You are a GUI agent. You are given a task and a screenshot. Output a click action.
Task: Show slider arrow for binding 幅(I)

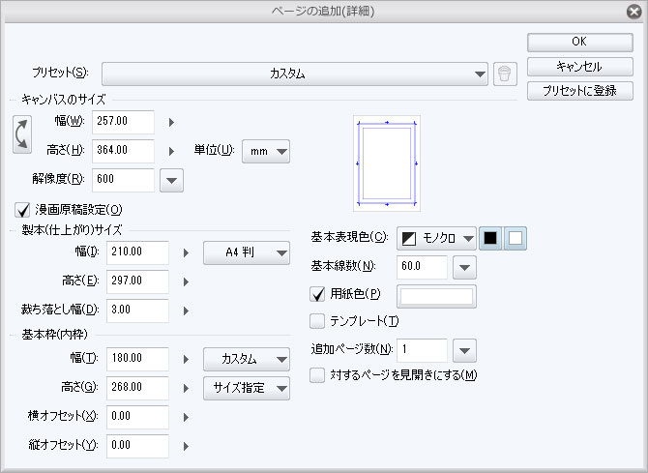coord(186,252)
